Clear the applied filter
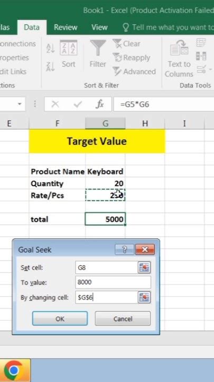214x382 pixels. [126, 44]
